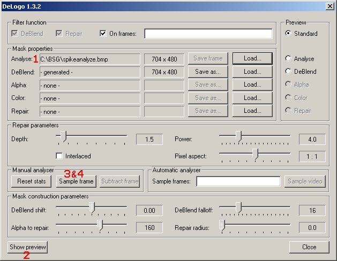This screenshot has height=261, width=337.
Task: Select the Color preview radio button
Action: 288,97
